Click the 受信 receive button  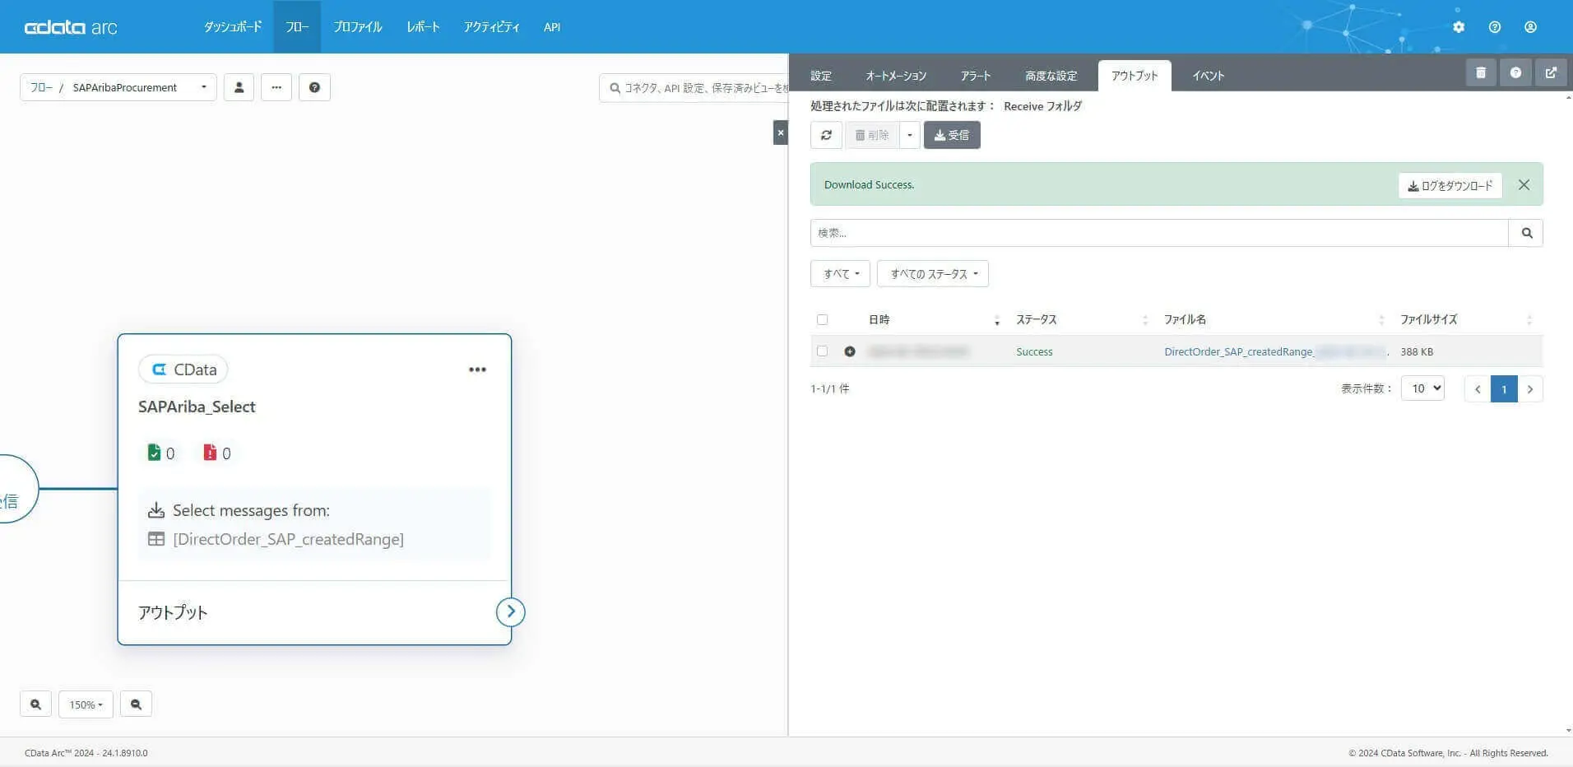[952, 135]
